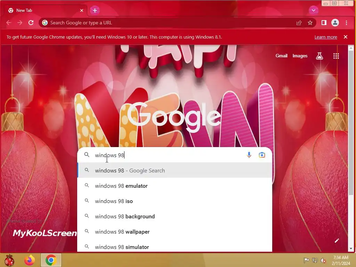Image resolution: width=356 pixels, height=267 pixels.
Task: Dismiss the Windows update notice bar
Action: (x=346, y=37)
